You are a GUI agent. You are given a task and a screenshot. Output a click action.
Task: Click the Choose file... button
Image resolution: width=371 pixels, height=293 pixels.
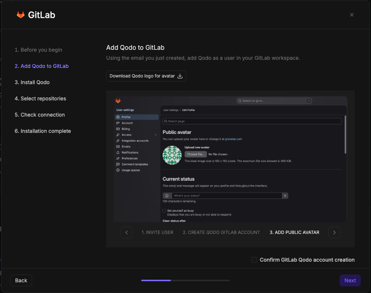[195, 154]
